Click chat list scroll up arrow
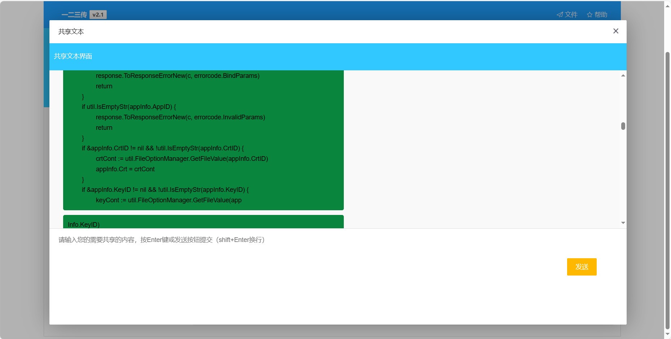The image size is (671, 339). click(x=623, y=75)
